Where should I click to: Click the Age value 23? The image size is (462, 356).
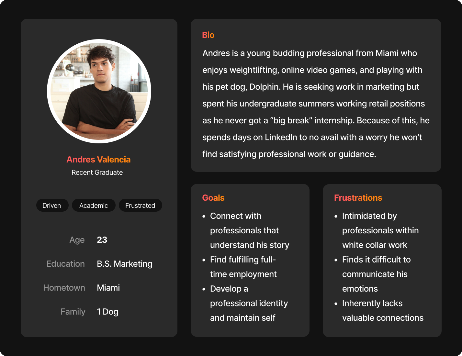click(x=102, y=240)
